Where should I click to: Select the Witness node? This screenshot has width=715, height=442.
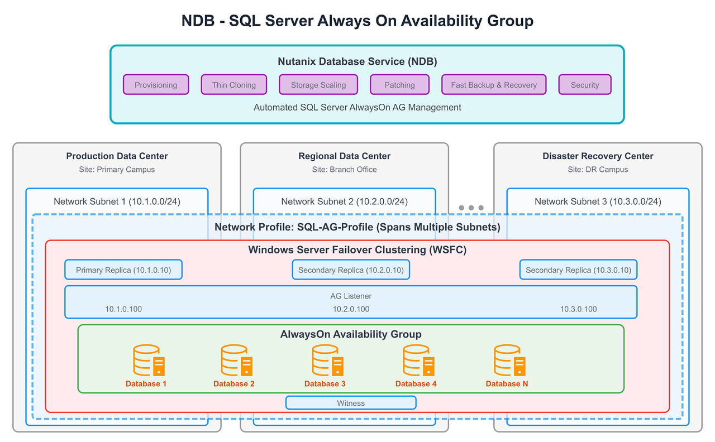tap(351, 402)
